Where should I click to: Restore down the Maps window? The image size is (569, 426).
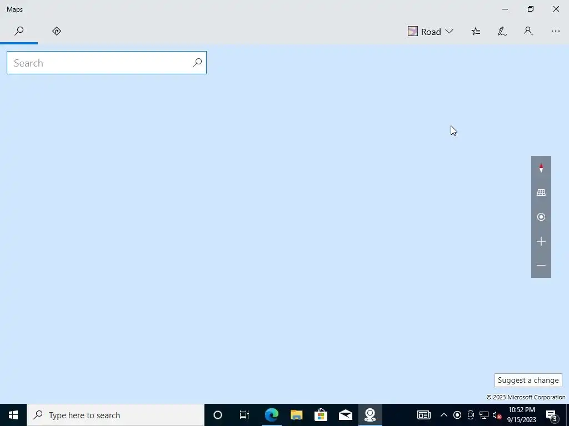531,9
